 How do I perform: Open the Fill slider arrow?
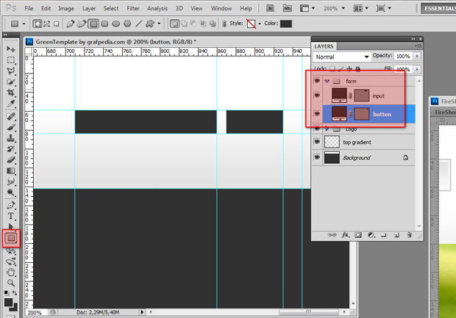(x=417, y=69)
